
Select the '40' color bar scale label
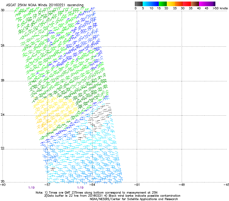(x=199, y=8)
